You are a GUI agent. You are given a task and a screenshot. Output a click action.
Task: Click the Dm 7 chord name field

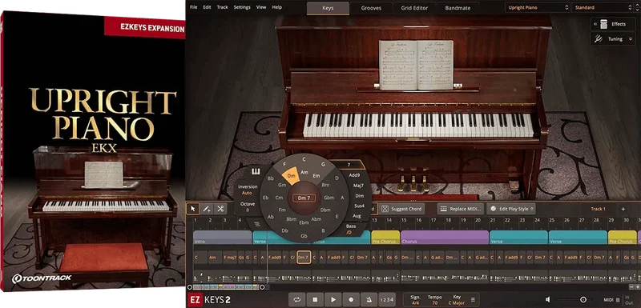304,198
